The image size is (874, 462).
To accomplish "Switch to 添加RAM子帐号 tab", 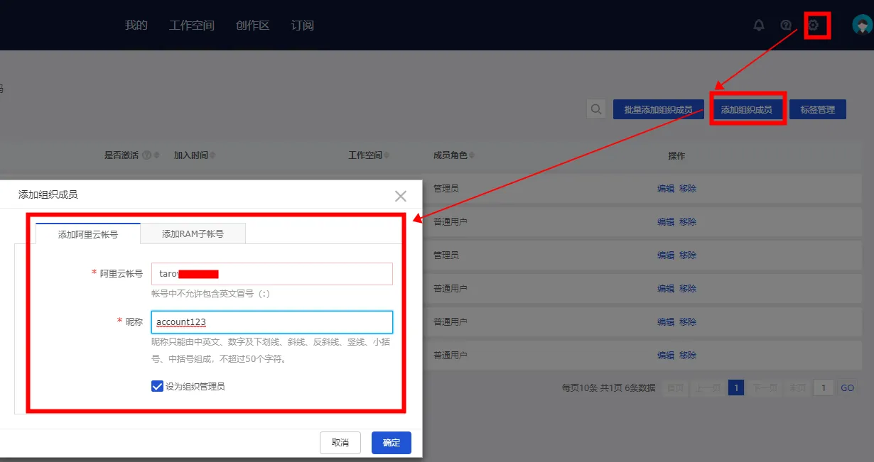I will coord(193,233).
